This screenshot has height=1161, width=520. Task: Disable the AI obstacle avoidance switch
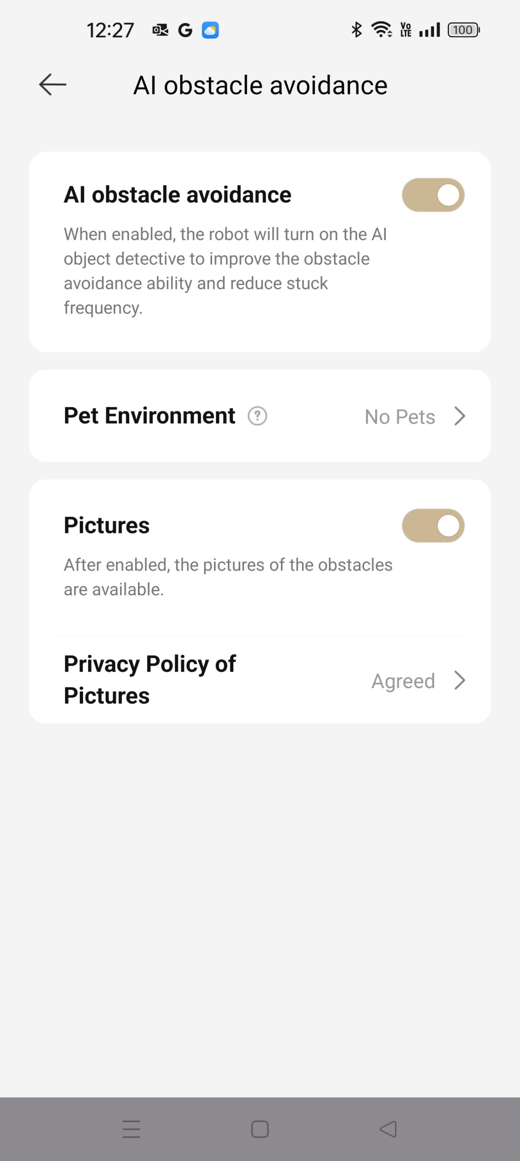[433, 195]
